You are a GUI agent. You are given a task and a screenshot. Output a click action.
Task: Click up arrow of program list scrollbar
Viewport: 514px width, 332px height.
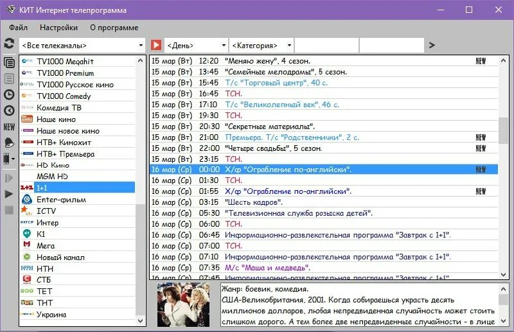pos(503,60)
